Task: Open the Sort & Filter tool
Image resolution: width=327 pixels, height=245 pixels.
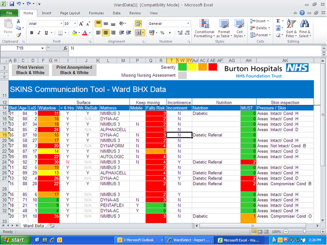Action: point(291,28)
